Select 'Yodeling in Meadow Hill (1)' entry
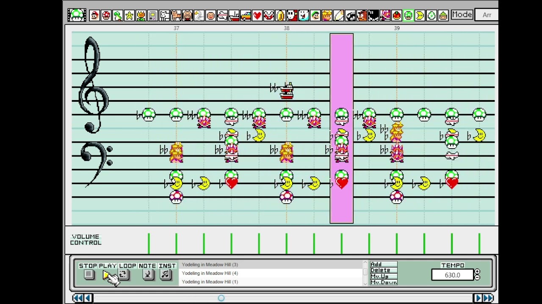The width and height of the screenshot is (542, 304). click(x=271, y=282)
